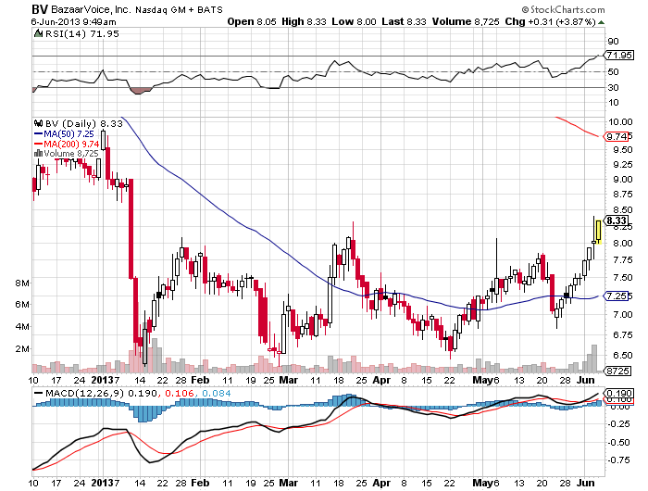Click the blue 0.084 MACD histogram value
The width and height of the screenshot is (648, 491).
pyautogui.click(x=216, y=393)
